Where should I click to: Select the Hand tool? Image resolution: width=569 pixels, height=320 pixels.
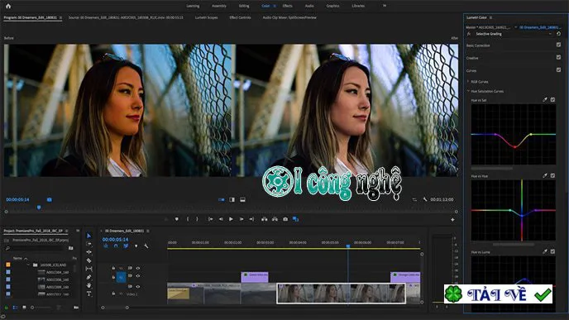click(x=89, y=285)
